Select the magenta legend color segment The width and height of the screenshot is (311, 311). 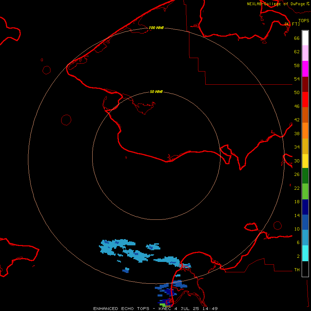(305, 69)
